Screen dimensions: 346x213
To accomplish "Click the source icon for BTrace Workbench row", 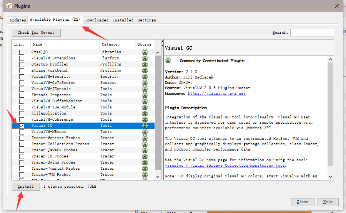I will click(145, 70).
